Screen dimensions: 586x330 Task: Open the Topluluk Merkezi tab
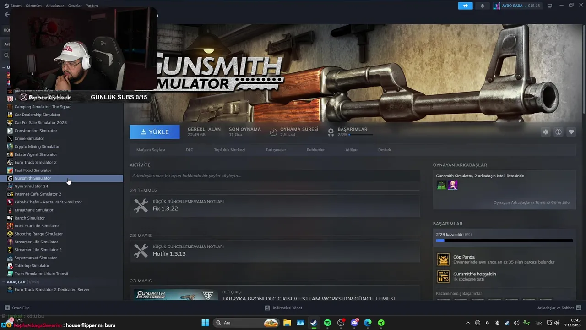coord(229,150)
